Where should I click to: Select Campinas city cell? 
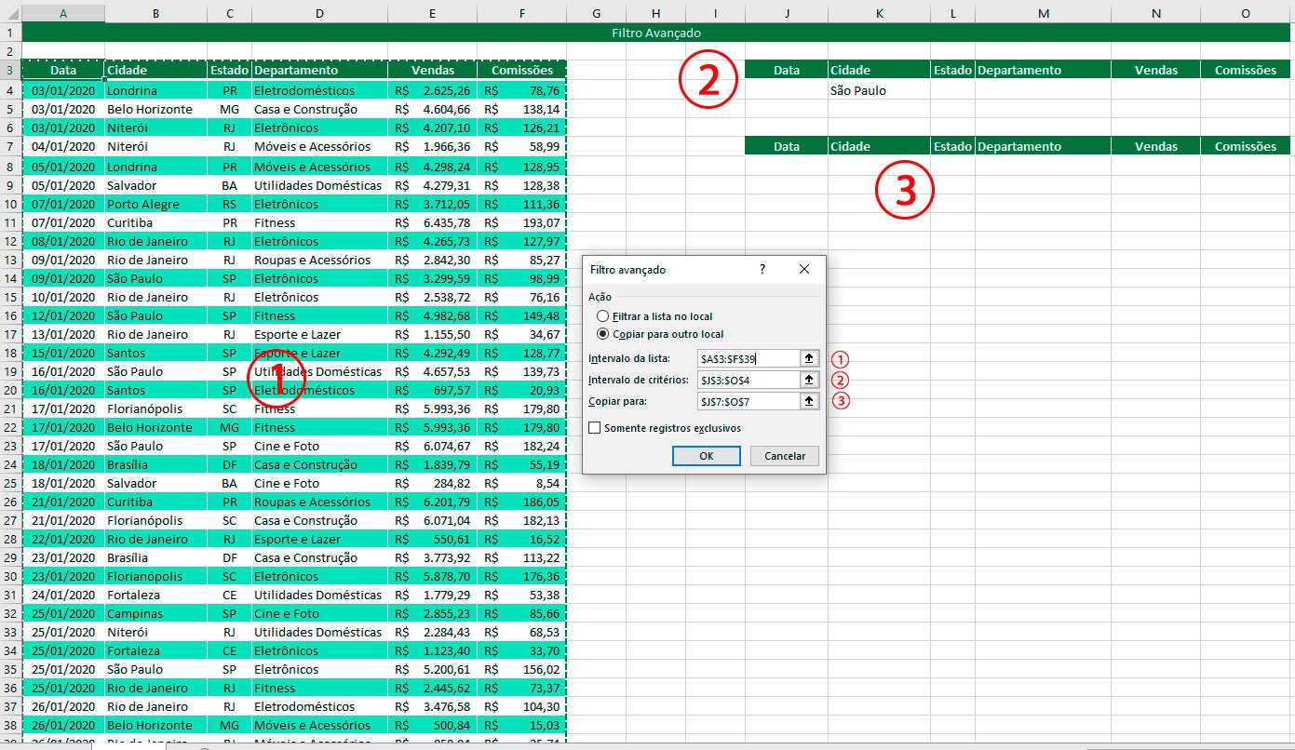pos(155,613)
